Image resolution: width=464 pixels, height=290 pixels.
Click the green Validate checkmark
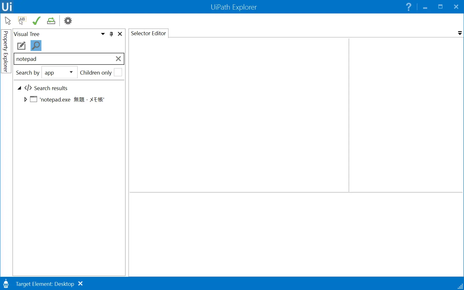click(37, 21)
